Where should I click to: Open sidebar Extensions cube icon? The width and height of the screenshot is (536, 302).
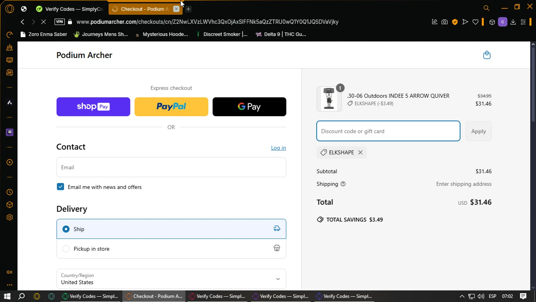tap(10, 205)
